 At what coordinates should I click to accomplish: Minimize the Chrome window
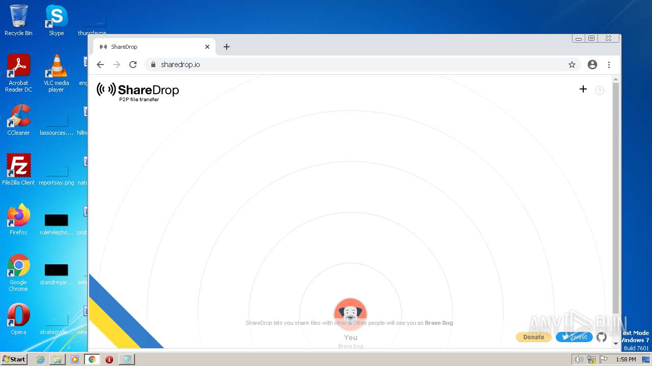pos(578,38)
